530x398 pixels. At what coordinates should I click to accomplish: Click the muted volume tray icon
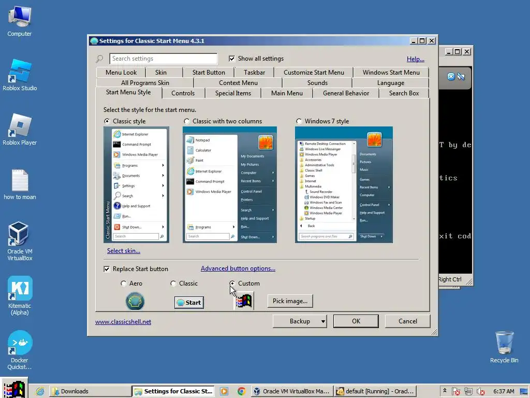pyautogui.click(x=481, y=391)
